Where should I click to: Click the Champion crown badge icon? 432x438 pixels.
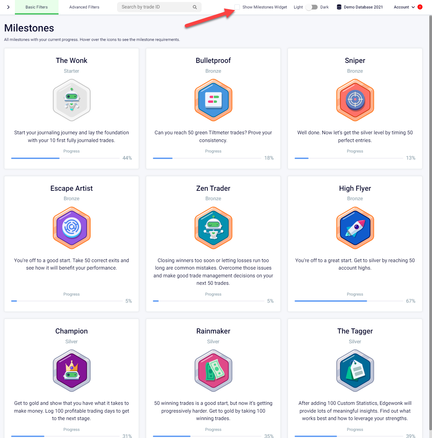tap(71, 371)
